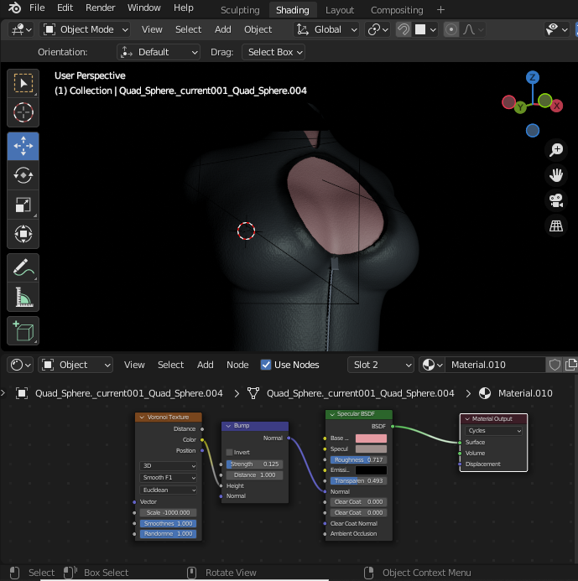Collapse the Voronoi Texture node
Screen dimensions: 578x581
[x=142, y=418]
